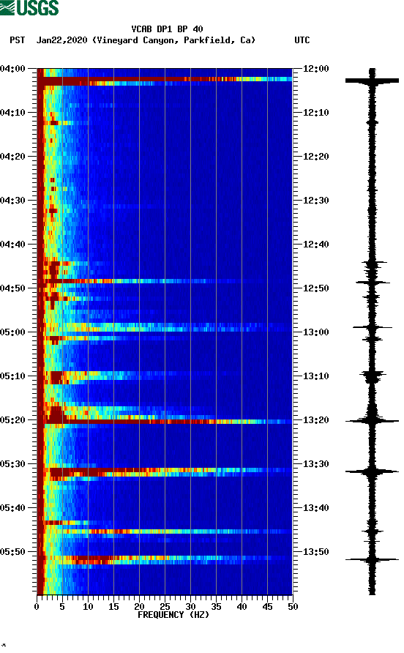Click the 12:50 UTC time label
This screenshot has height=653, width=404.
point(315,288)
